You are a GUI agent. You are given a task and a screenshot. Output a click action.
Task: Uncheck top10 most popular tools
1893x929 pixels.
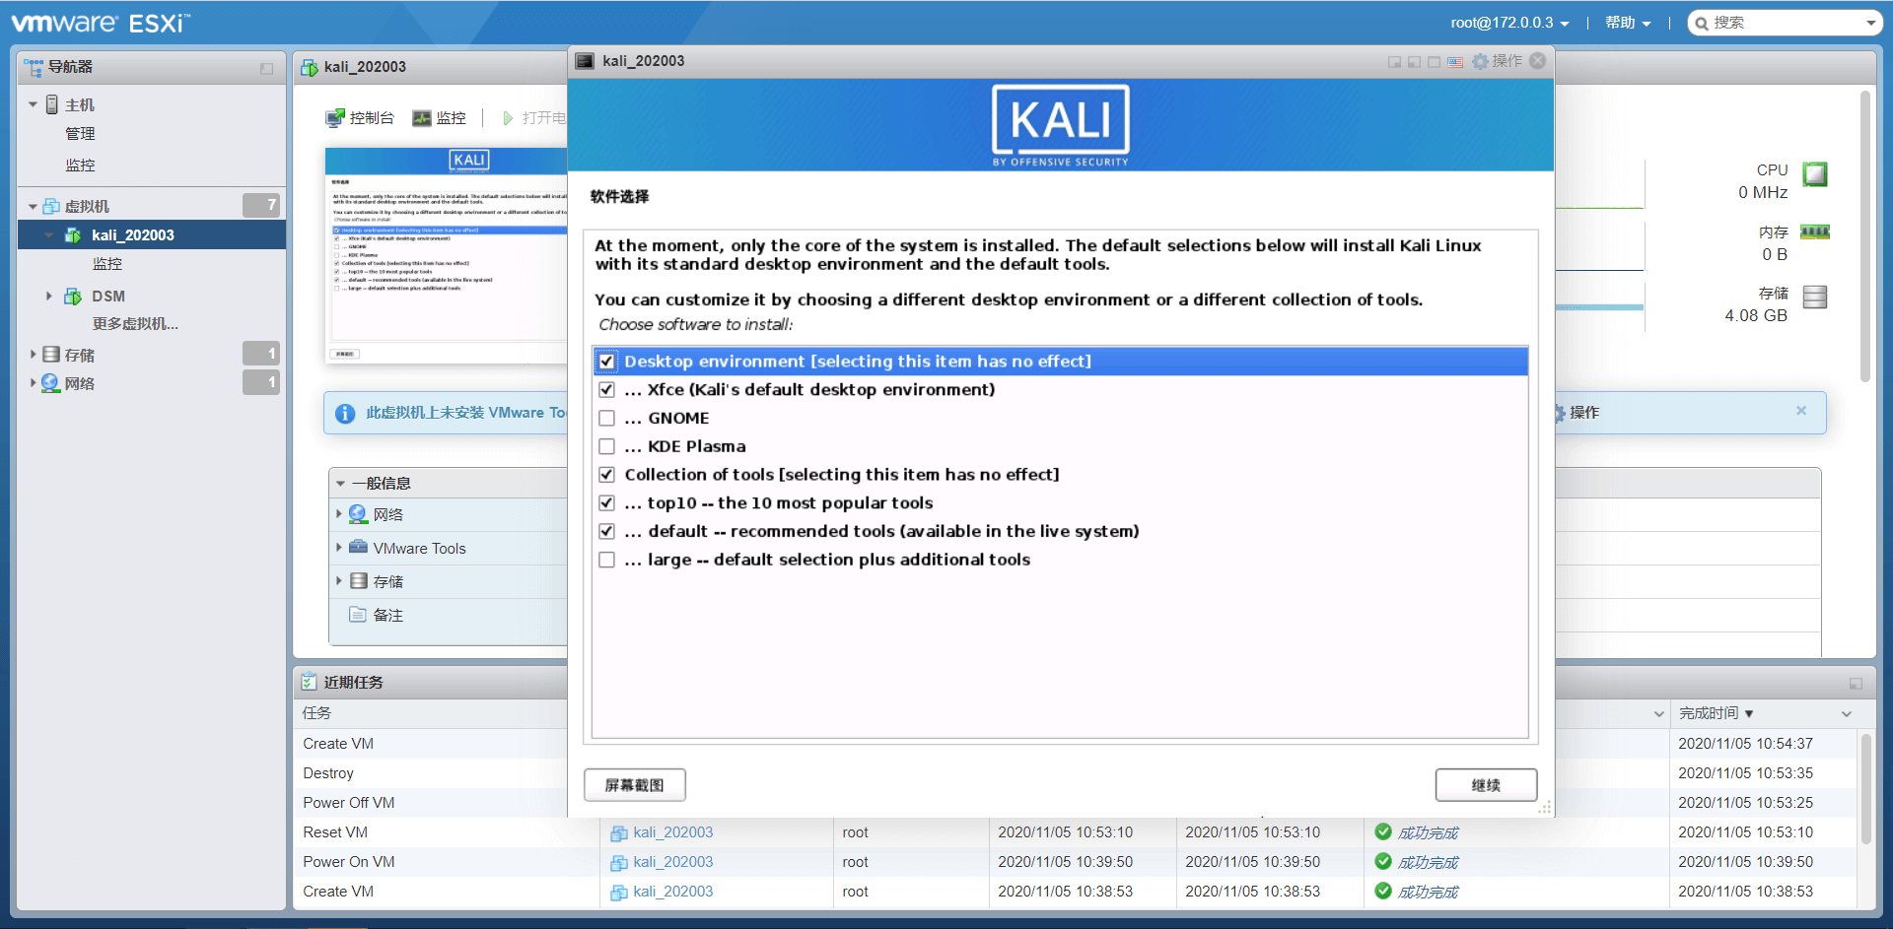606,503
